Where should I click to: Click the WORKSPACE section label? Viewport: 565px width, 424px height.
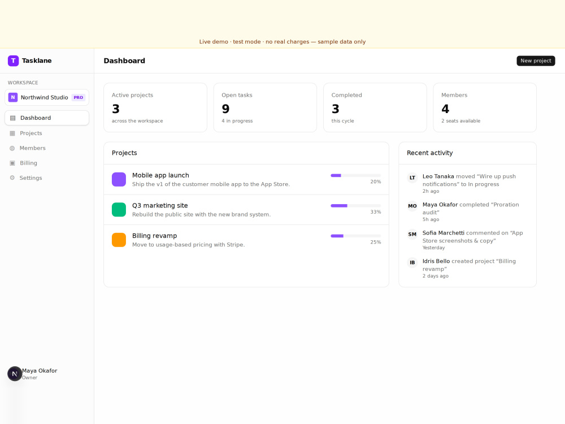pyautogui.click(x=23, y=83)
